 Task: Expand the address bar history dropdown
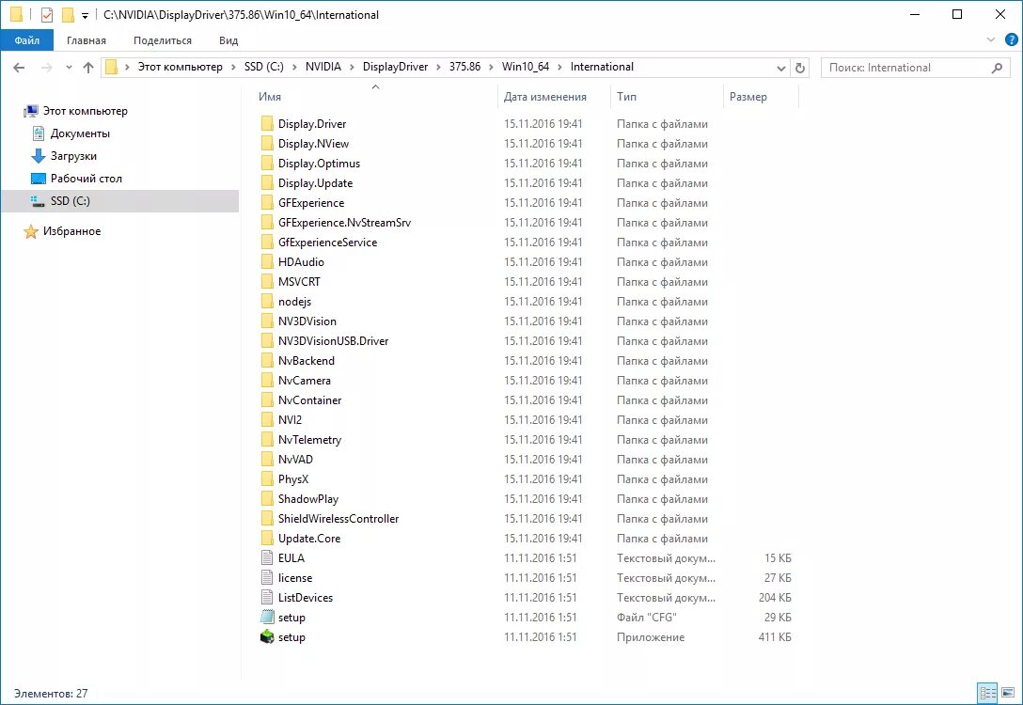[781, 67]
